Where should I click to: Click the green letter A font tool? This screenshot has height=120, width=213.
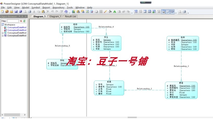(x=114, y=11)
